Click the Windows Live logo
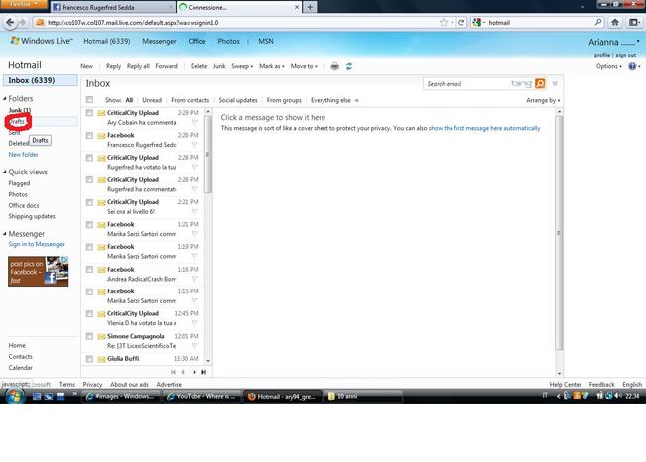This screenshot has width=646, height=462. click(42, 41)
